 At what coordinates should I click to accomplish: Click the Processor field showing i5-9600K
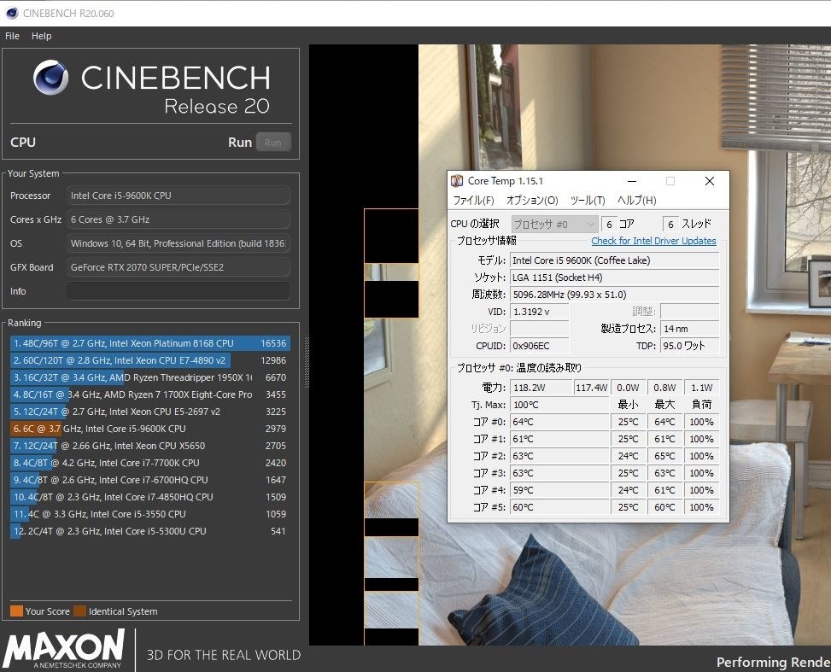(178, 196)
